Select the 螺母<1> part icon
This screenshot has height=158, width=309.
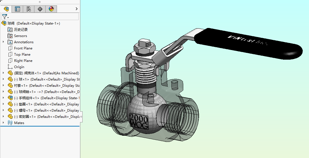(x=10, y=111)
